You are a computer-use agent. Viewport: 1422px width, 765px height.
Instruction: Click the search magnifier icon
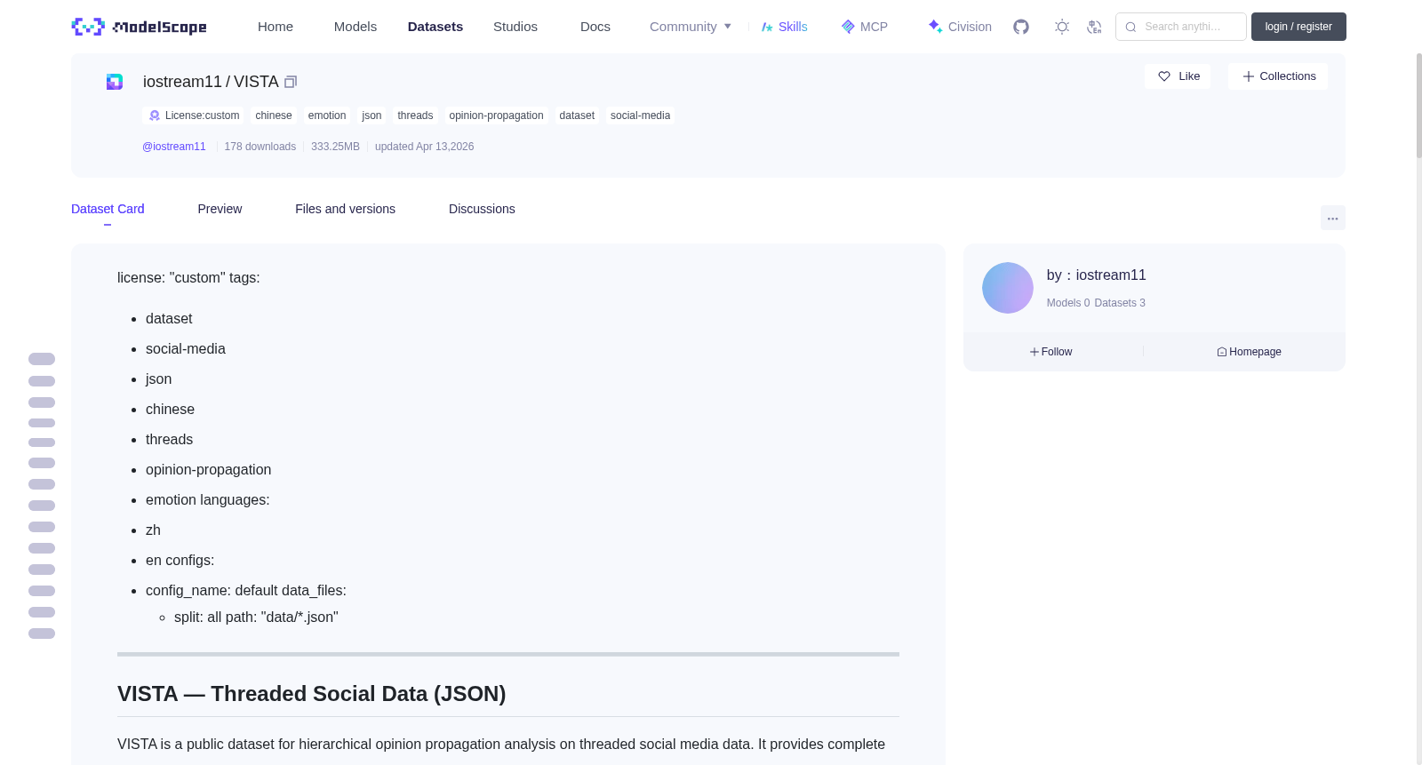coord(1130,27)
